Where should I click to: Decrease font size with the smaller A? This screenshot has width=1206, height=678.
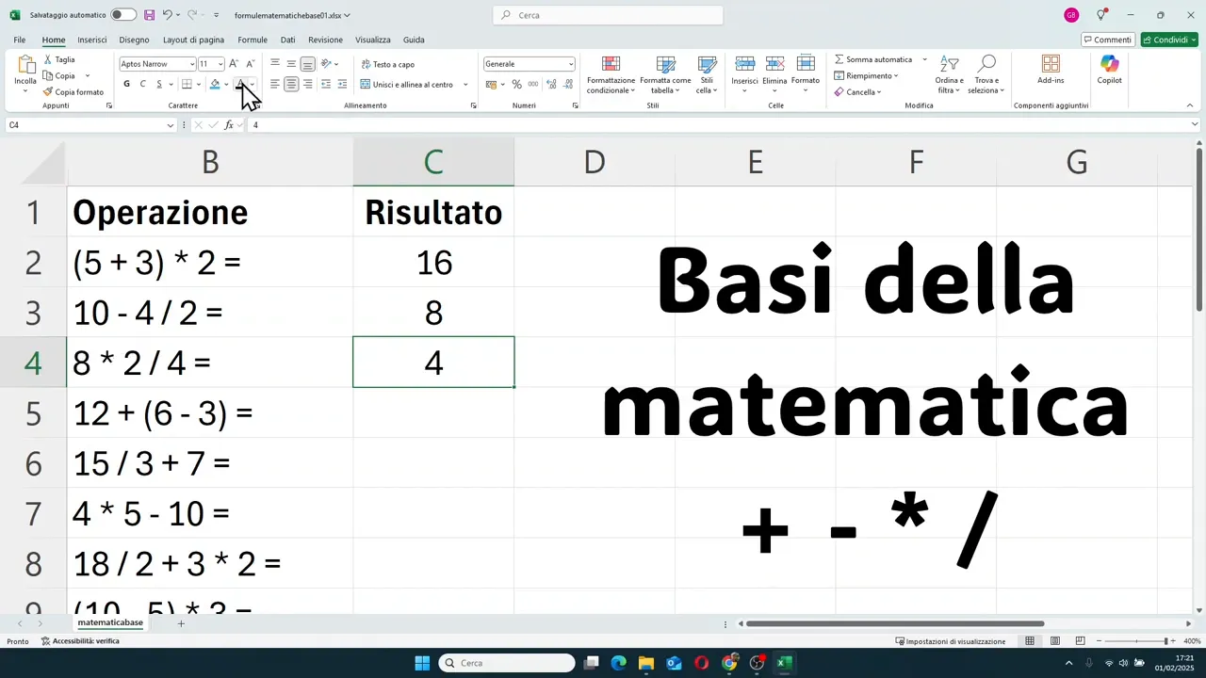coord(250,64)
